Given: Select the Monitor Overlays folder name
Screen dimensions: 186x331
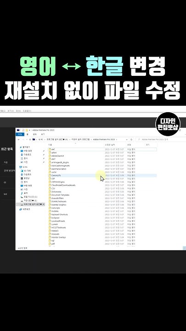Looking at the screenshot, I should click(x=59, y=237).
